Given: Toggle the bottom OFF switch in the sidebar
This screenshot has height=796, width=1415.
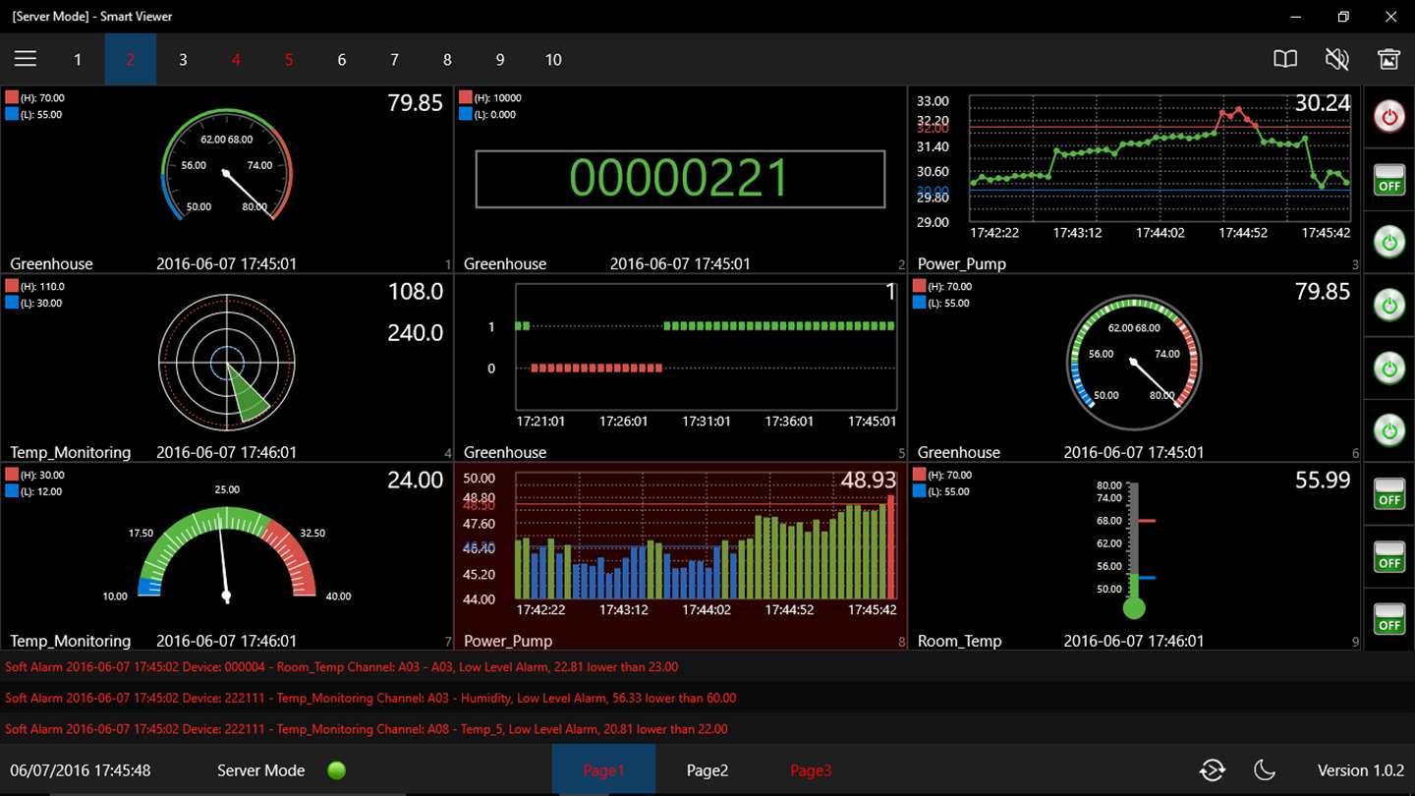Looking at the screenshot, I should 1389,619.
